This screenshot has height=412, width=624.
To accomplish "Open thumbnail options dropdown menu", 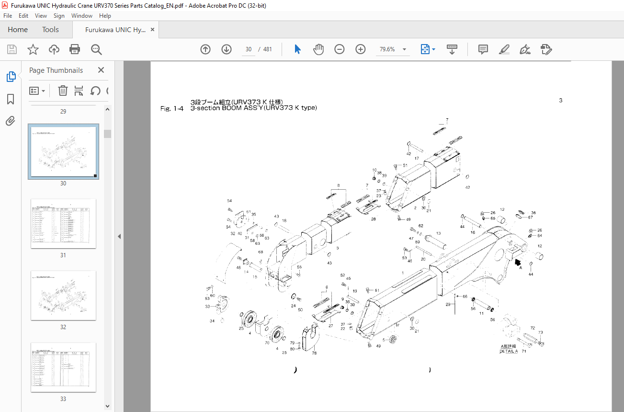I will coord(37,91).
